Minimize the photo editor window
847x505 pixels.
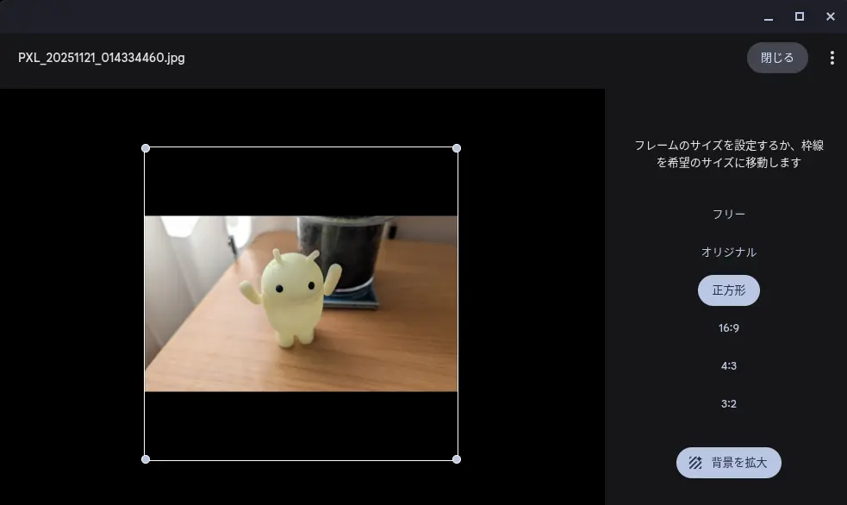click(769, 17)
